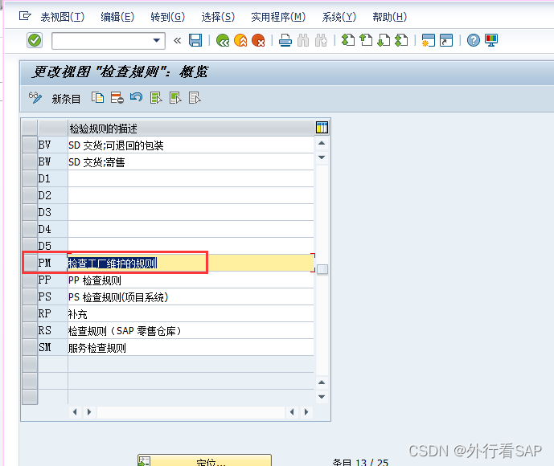Click the 检验规则的描述 column header

coord(191,129)
